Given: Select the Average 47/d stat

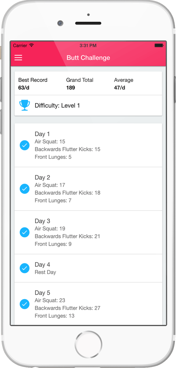Looking at the screenshot, I should coord(124,84).
